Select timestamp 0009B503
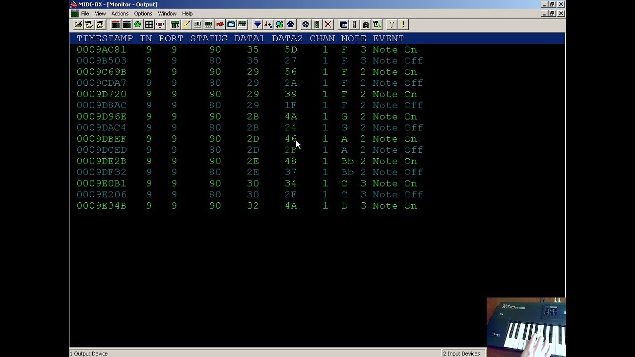This screenshot has width=635, height=357. (x=102, y=60)
